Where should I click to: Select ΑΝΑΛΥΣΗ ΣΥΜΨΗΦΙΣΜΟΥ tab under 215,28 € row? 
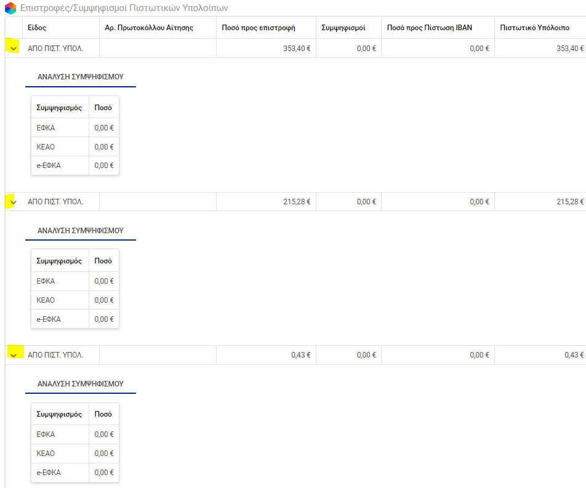[81, 231]
